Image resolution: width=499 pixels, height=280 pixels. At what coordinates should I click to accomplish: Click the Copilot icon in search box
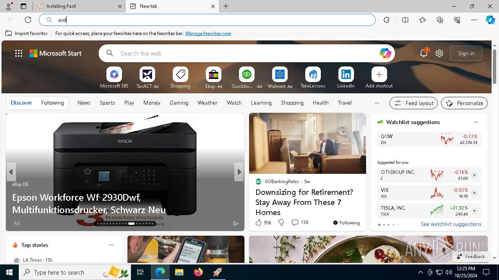click(385, 53)
